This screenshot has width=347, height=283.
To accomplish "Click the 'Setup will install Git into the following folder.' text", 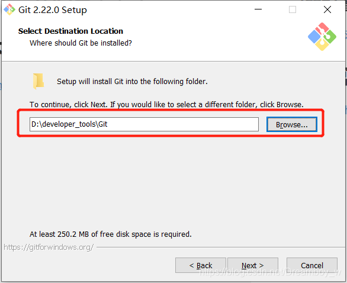I will tap(132, 82).
